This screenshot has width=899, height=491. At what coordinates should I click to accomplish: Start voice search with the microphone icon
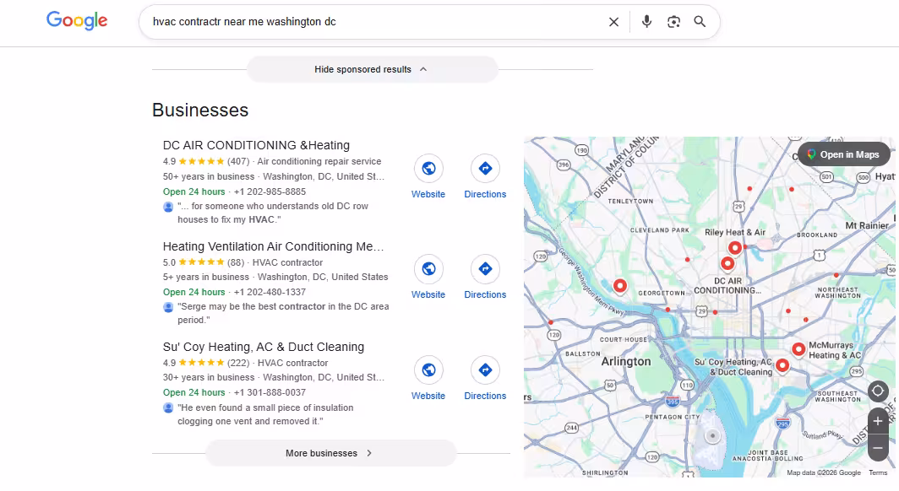coord(646,22)
